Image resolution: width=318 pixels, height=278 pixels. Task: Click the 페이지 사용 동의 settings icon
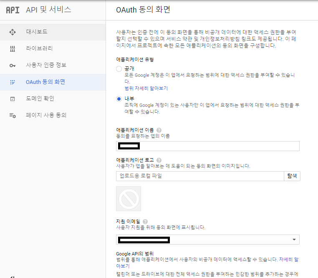13,116
